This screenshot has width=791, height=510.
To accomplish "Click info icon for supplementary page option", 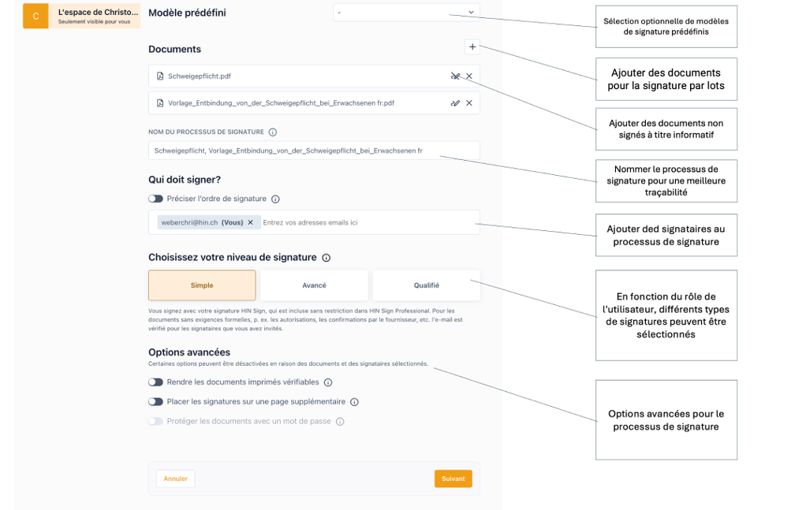I will pos(354,402).
